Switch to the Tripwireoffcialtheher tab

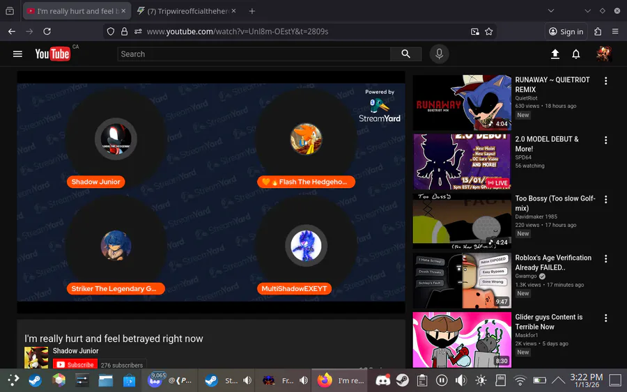coord(187,11)
